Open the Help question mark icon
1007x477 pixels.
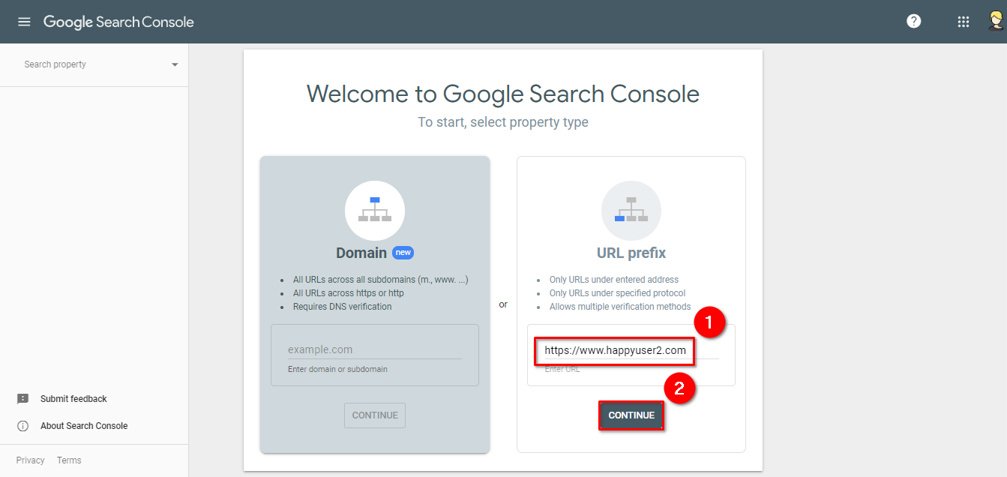pos(913,22)
